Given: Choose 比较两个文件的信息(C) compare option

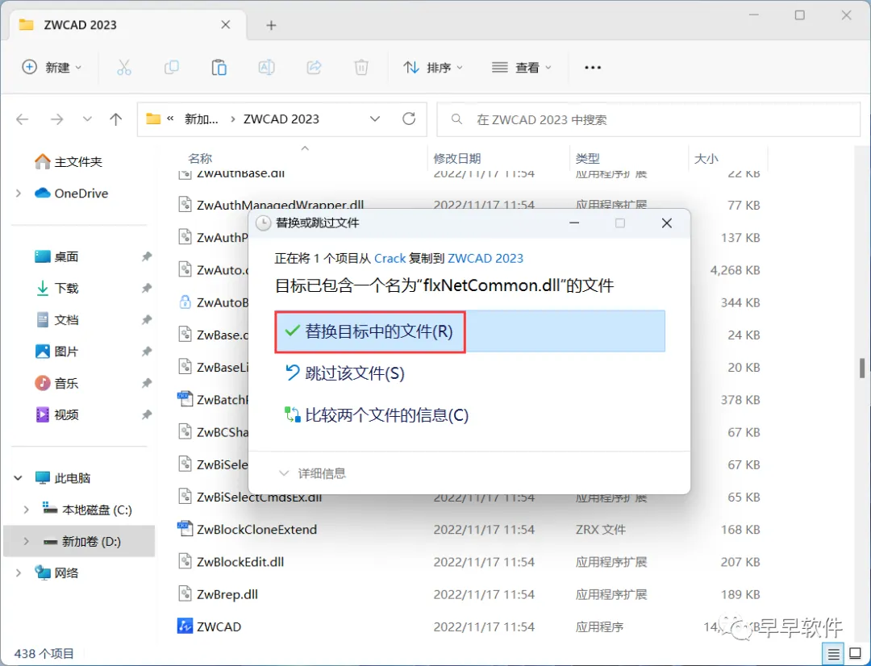Looking at the screenshot, I should coord(377,415).
